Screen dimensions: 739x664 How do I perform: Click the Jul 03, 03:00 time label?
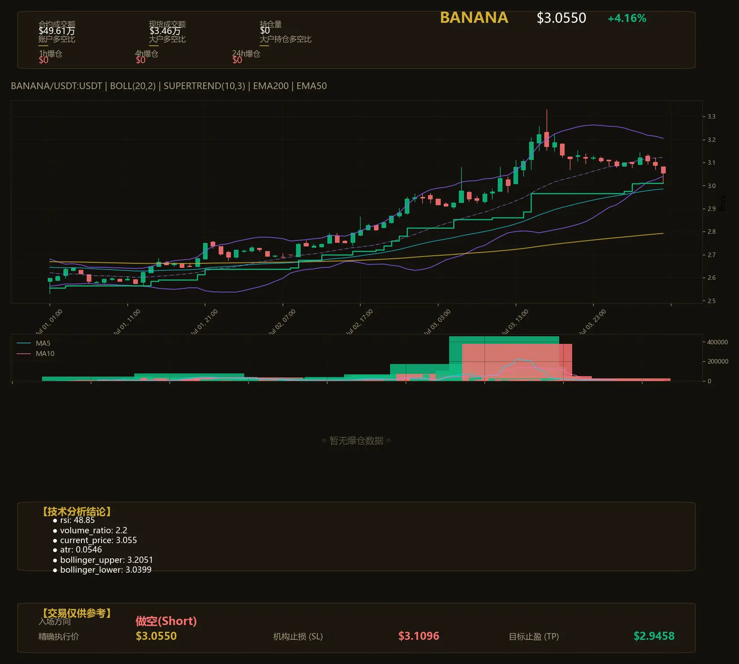click(437, 322)
